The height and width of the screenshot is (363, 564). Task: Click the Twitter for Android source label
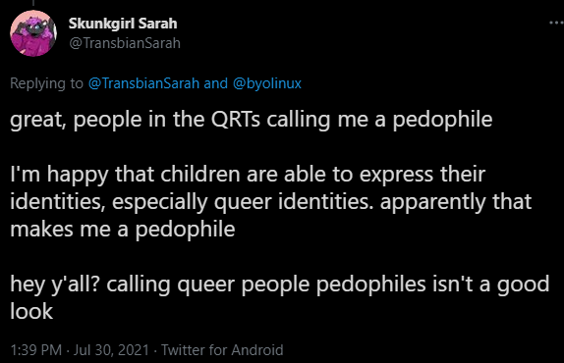click(222, 349)
